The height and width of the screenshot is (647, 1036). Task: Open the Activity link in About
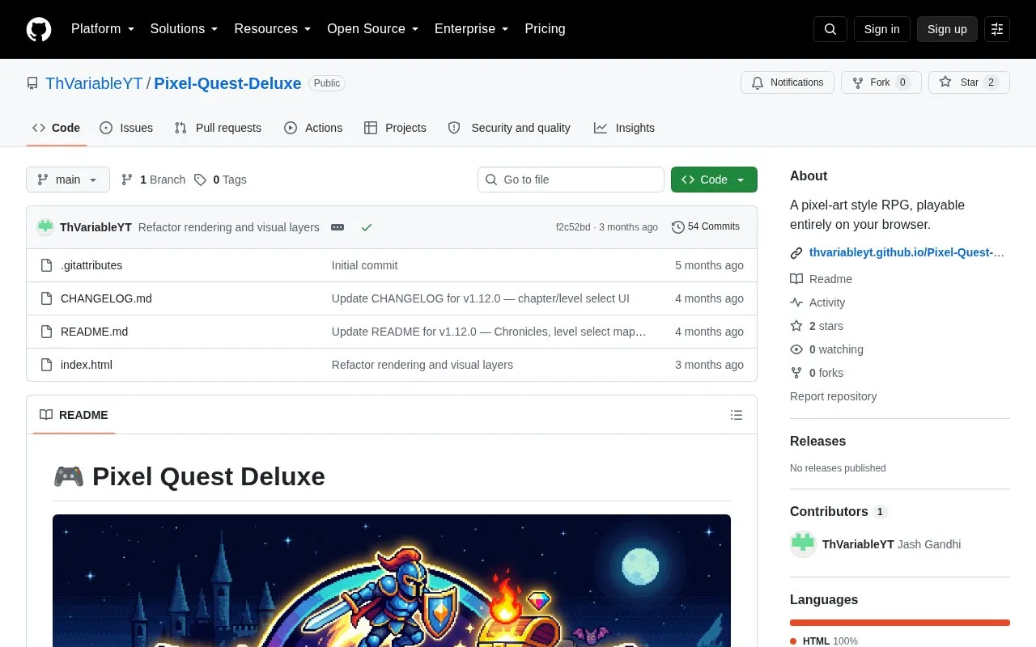pyautogui.click(x=817, y=302)
